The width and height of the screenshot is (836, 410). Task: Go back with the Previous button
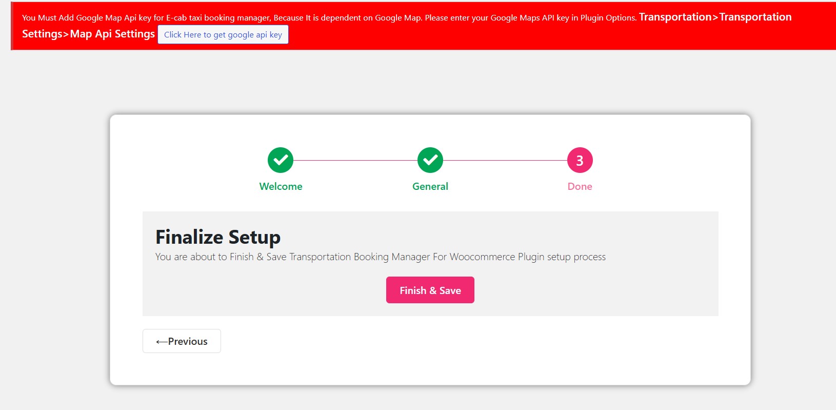coord(182,341)
